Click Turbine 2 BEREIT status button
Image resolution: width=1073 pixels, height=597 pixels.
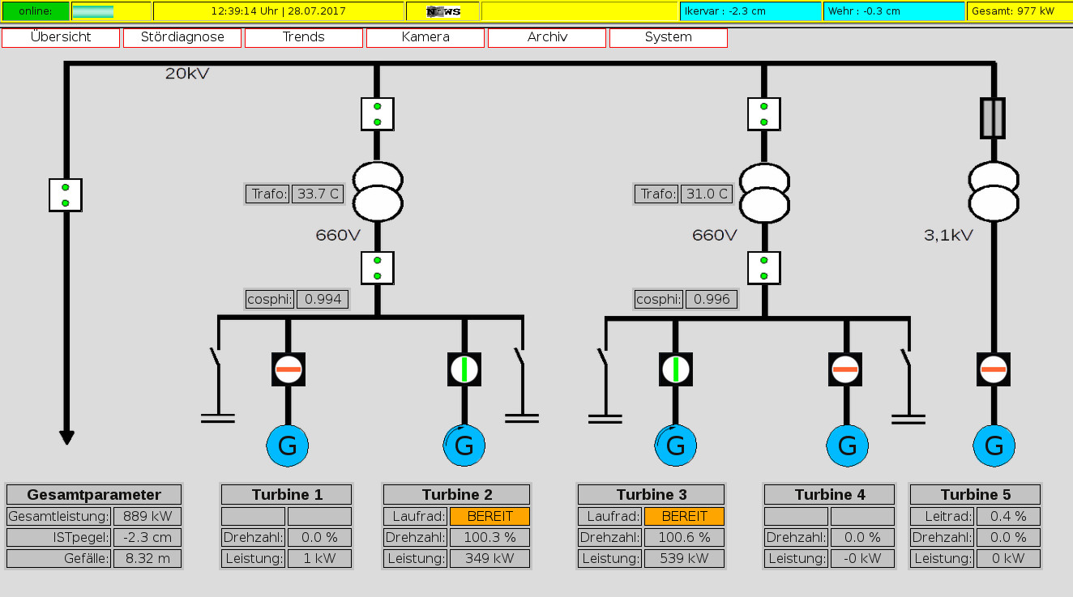coord(489,517)
